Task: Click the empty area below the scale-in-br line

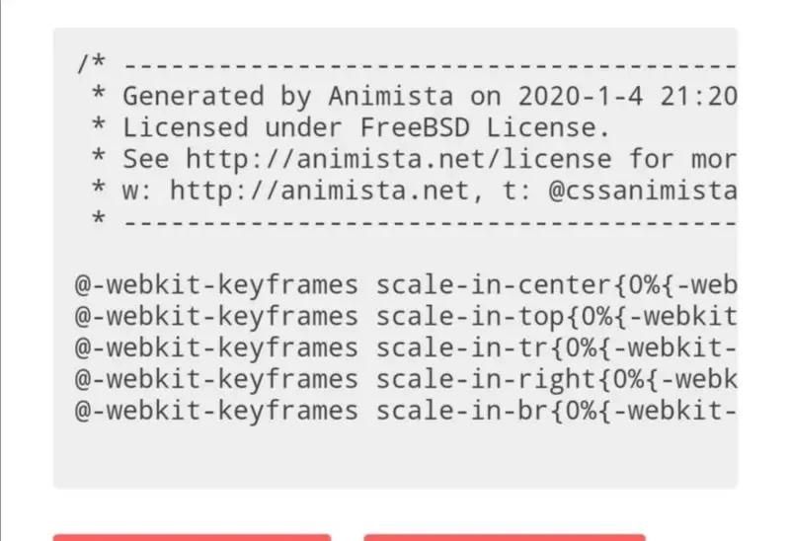Action: [395, 452]
